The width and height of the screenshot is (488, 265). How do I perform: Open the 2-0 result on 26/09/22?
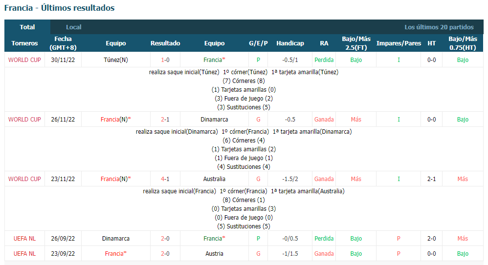[165, 239]
